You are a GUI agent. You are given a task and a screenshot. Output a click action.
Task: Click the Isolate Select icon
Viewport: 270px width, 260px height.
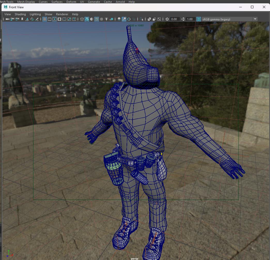[x=141, y=19]
